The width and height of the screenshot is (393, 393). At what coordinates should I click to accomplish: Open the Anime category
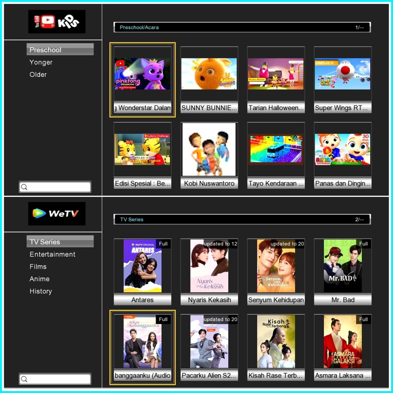(40, 279)
